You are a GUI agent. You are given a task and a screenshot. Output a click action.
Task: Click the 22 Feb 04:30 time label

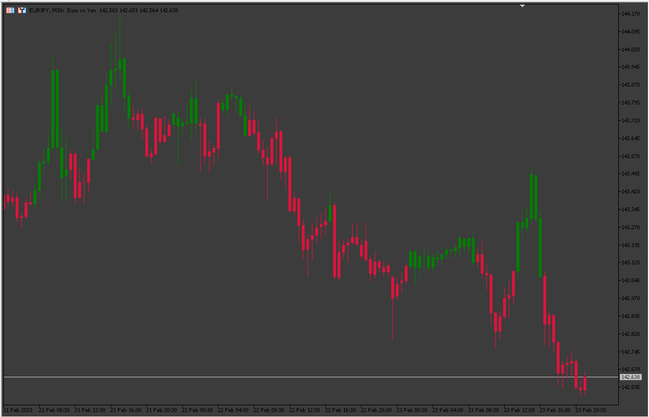(233, 410)
